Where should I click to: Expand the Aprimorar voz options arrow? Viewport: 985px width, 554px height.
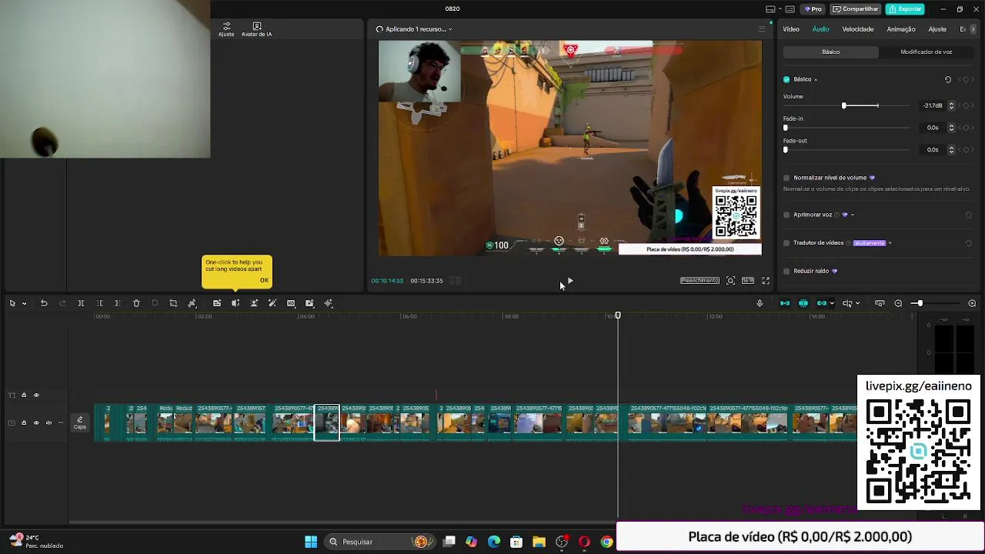coord(853,215)
